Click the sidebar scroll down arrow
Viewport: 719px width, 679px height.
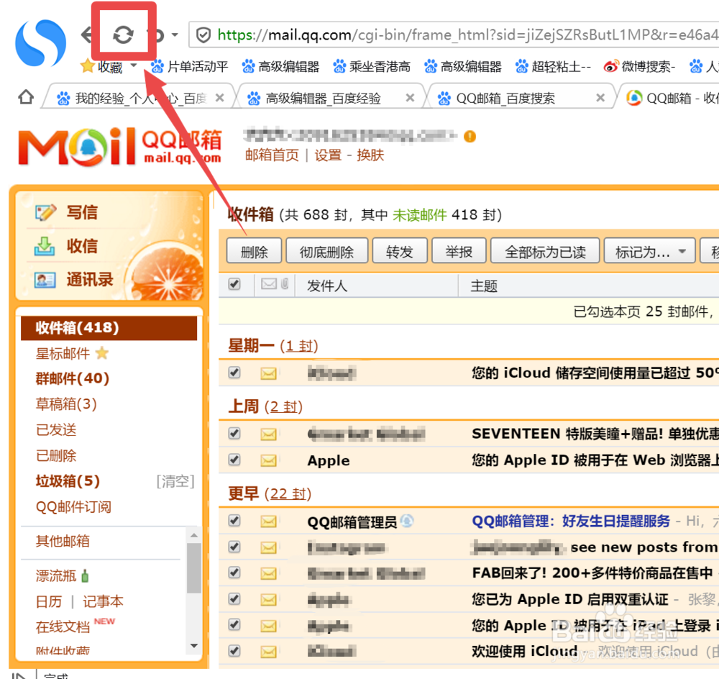coord(194,645)
